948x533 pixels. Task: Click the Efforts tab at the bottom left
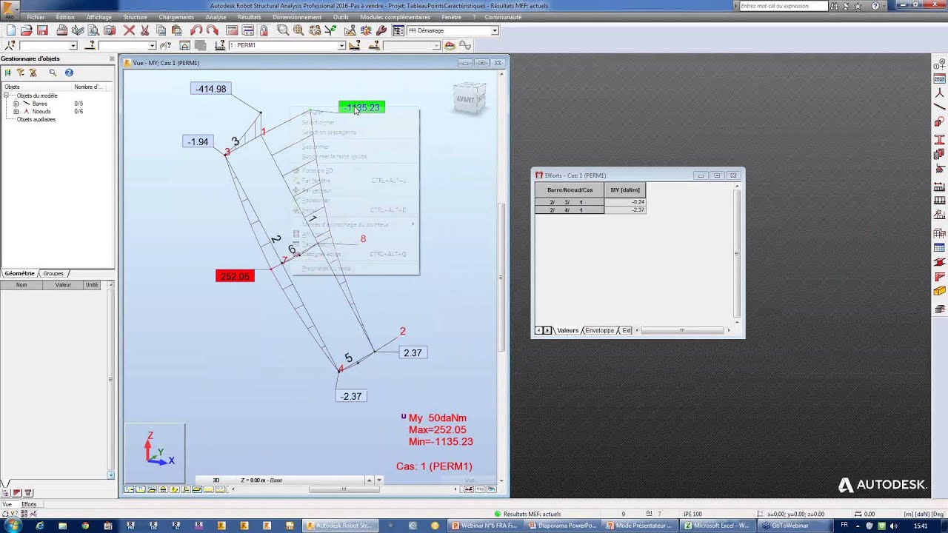(29, 504)
